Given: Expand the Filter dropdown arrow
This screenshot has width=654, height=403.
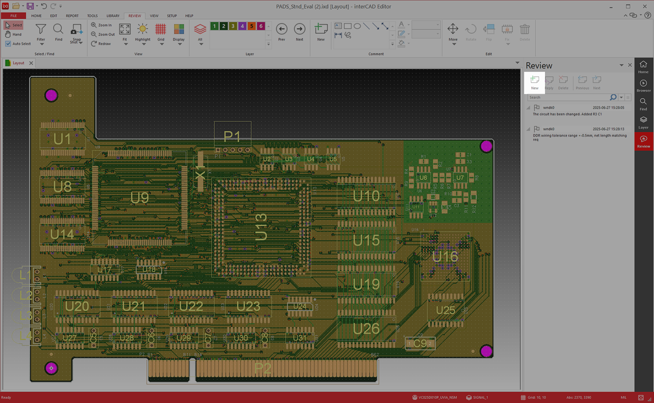Looking at the screenshot, I should pyautogui.click(x=41, y=44).
